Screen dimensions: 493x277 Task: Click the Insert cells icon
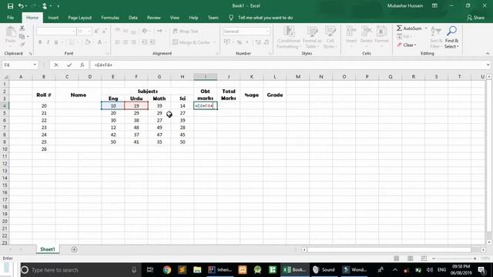coord(351,32)
